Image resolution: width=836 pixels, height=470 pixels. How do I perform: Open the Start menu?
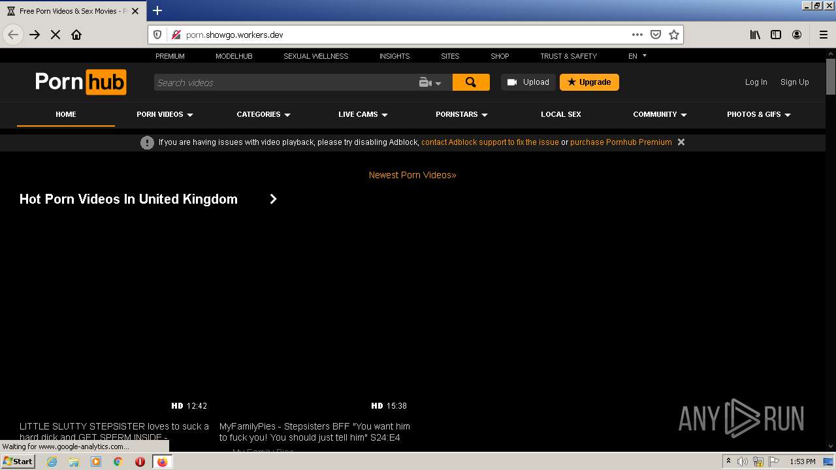click(x=18, y=462)
